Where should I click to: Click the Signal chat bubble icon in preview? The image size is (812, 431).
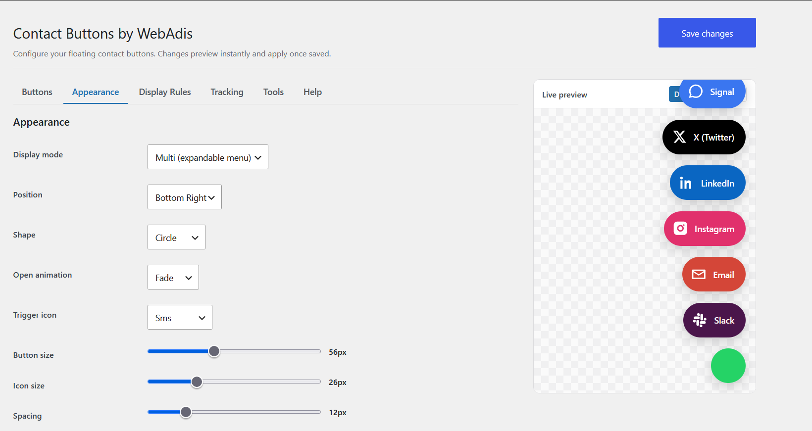click(x=696, y=92)
